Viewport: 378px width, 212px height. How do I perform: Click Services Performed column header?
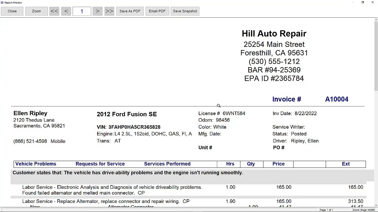[167, 164]
